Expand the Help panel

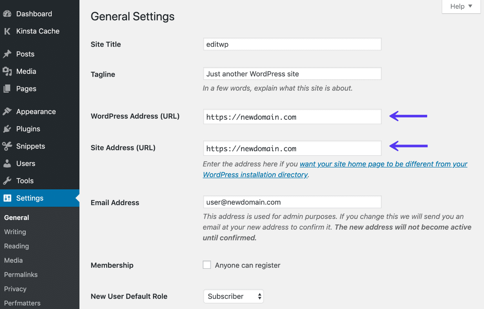click(x=461, y=6)
